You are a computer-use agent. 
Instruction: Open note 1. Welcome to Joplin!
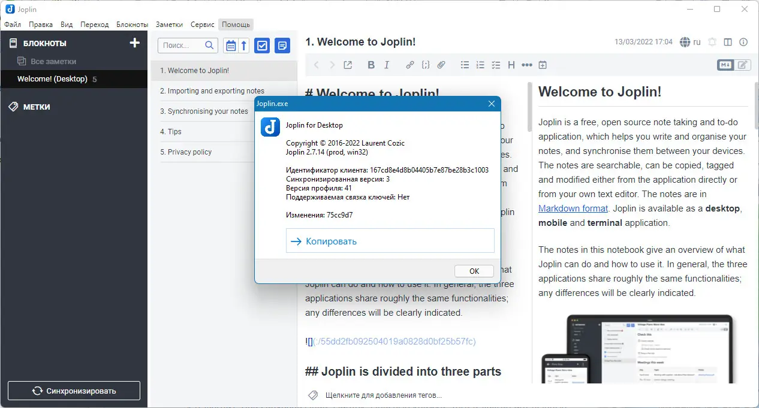click(x=224, y=71)
